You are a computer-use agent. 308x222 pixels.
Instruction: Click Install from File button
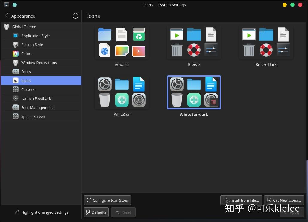click(x=241, y=200)
